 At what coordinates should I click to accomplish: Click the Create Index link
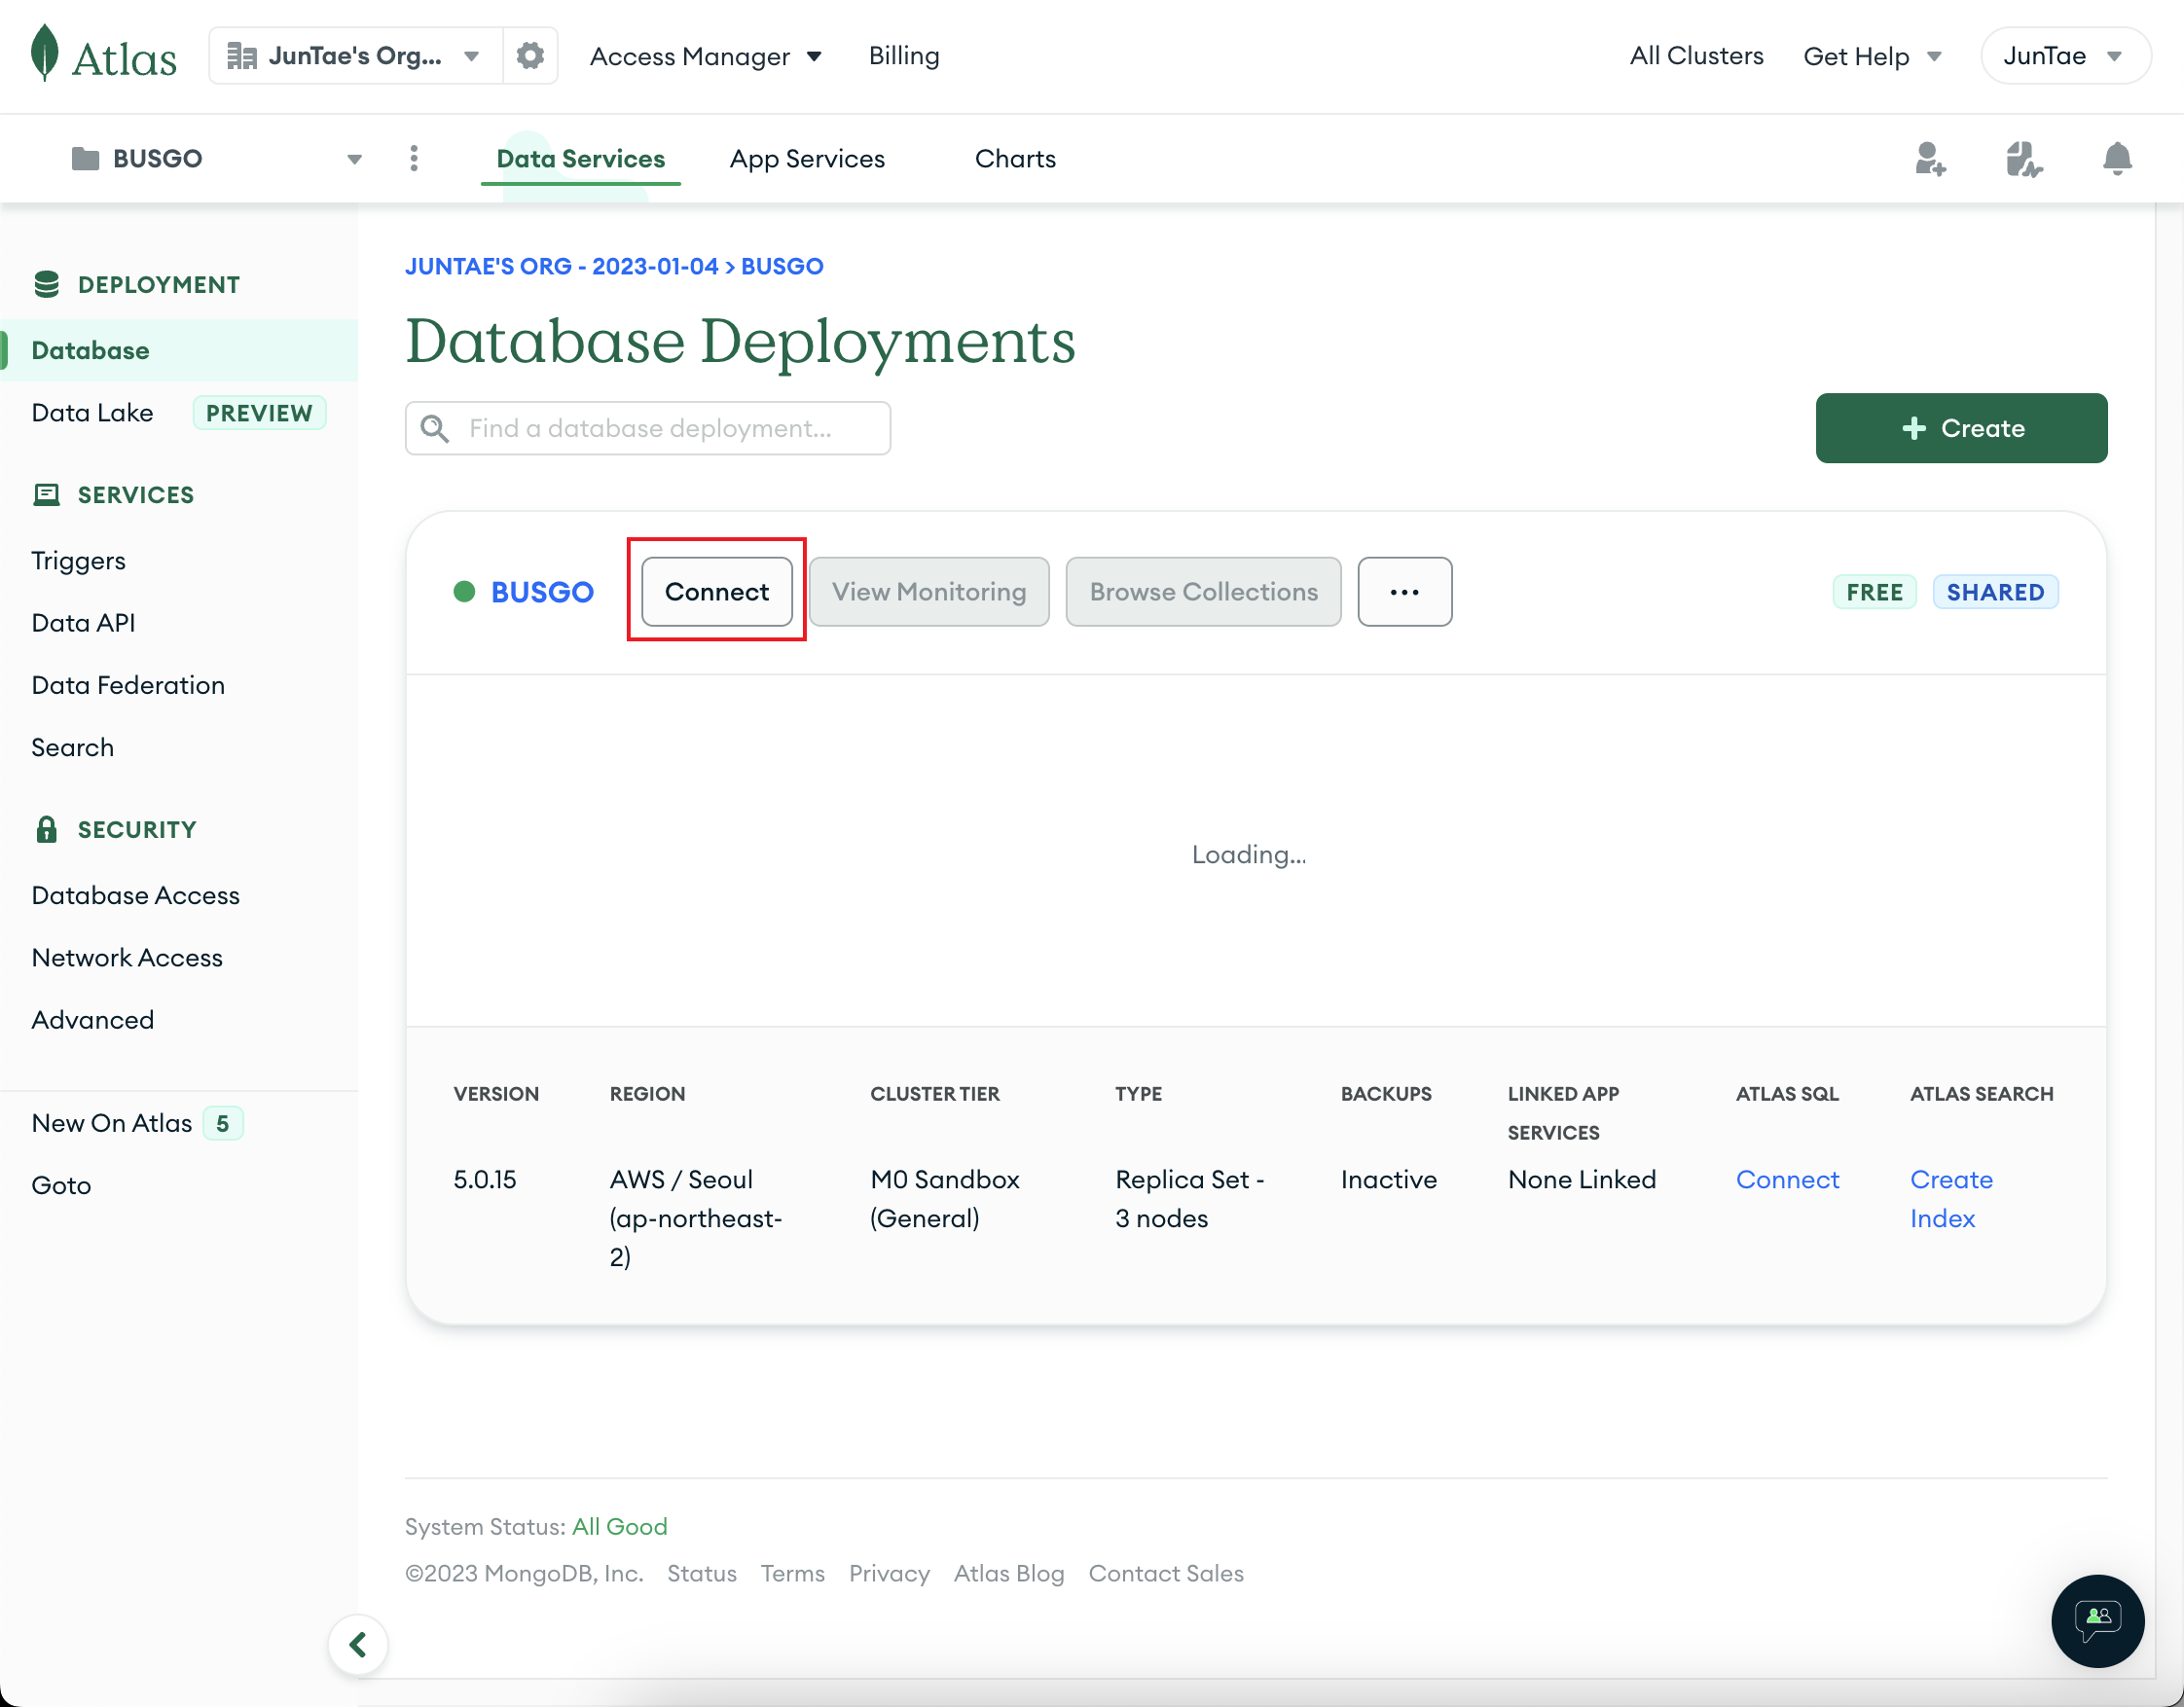pyautogui.click(x=1949, y=1198)
